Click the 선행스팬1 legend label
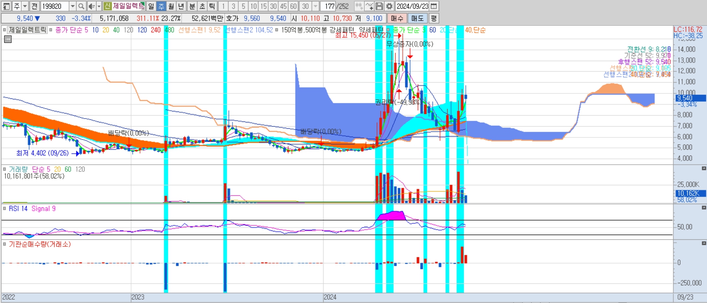Viewport: 707px width, 303px height. (199, 30)
